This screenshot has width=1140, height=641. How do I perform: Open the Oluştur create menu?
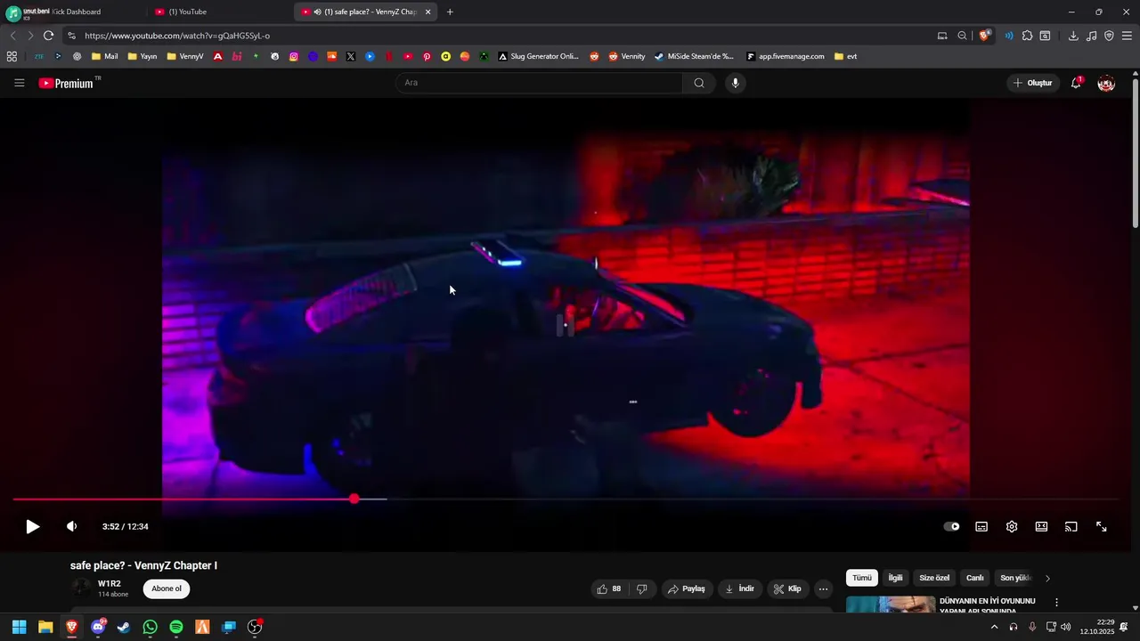1033,83
